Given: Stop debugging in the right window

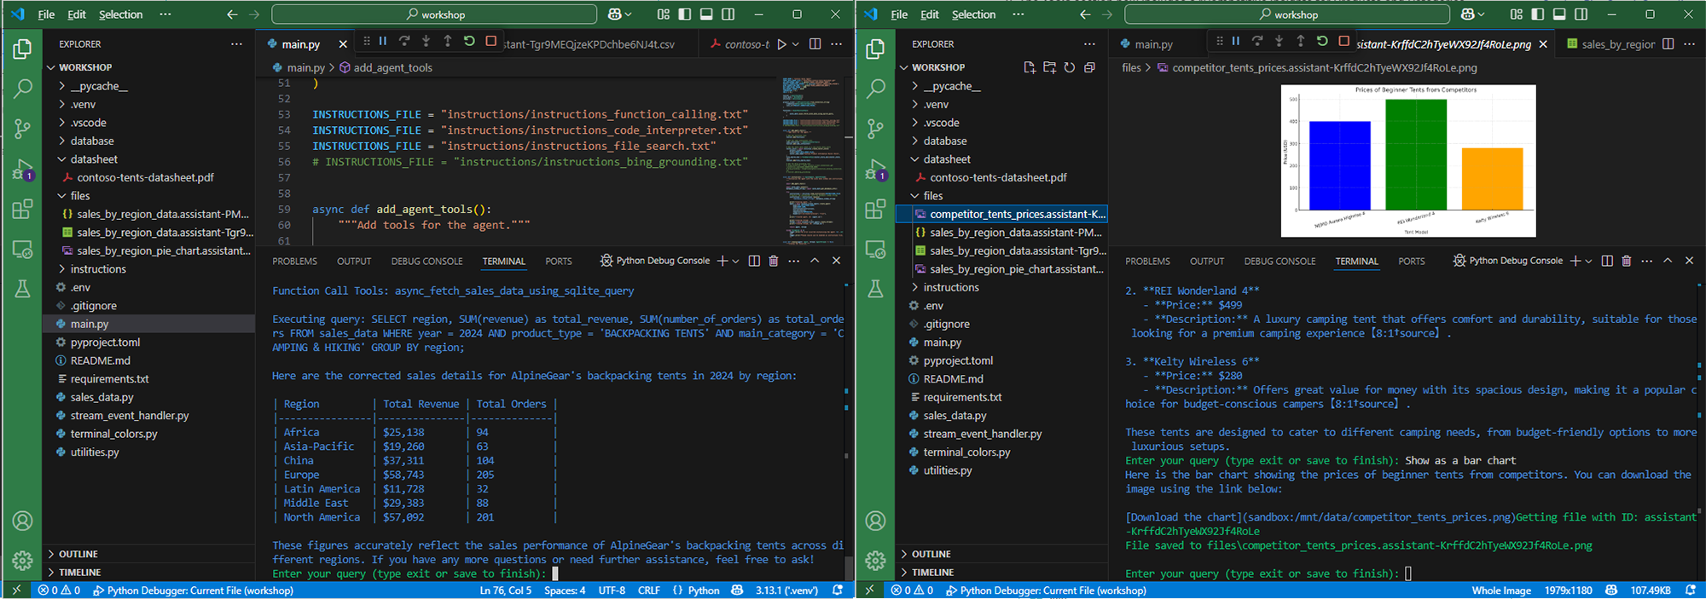Looking at the screenshot, I should click(x=1344, y=41).
